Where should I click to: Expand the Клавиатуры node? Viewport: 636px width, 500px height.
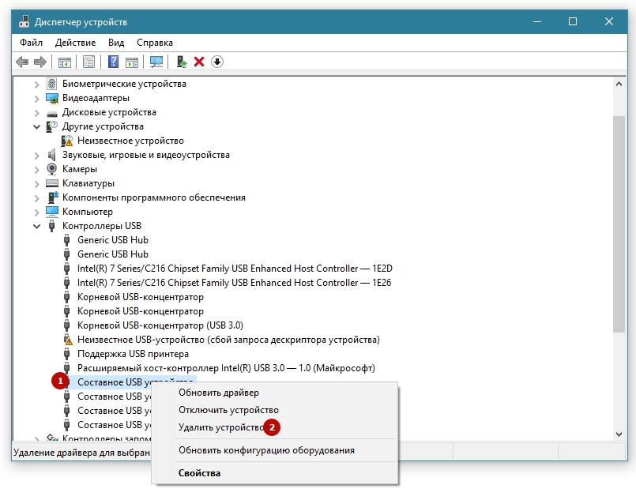click(37, 183)
